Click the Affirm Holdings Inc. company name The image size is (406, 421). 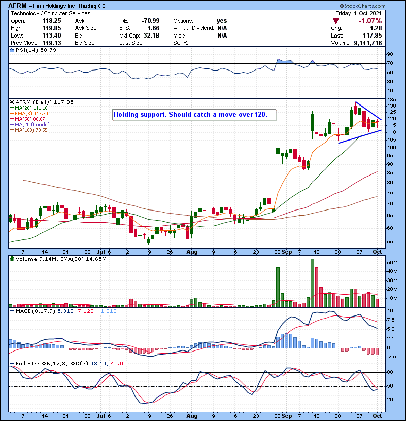point(52,6)
